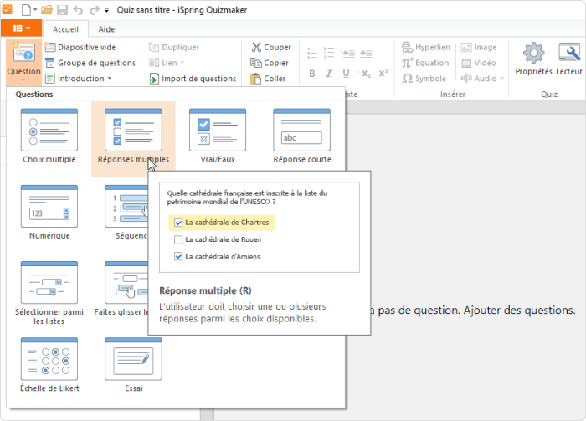Insert an Image
This screenshot has height=421, width=586.
tap(479, 48)
